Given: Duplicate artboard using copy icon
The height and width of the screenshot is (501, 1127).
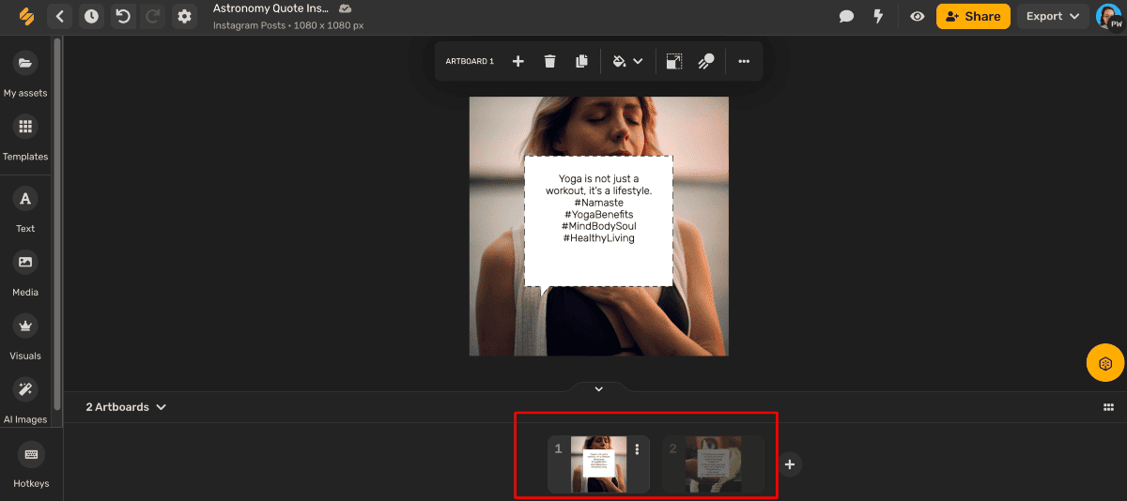Looking at the screenshot, I should [x=581, y=61].
